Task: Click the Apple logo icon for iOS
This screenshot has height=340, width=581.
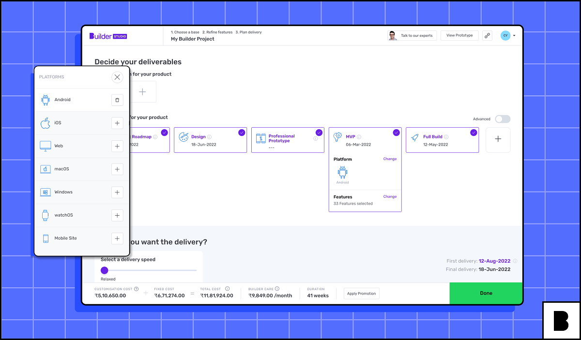Action: point(46,123)
